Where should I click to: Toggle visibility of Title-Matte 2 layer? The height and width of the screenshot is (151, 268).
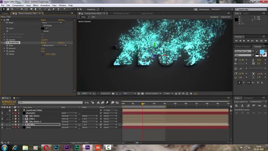tap(2, 122)
